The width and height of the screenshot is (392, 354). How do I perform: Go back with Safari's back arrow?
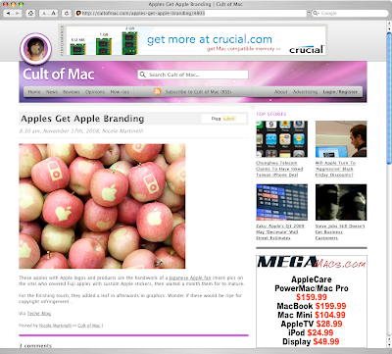click(8, 14)
